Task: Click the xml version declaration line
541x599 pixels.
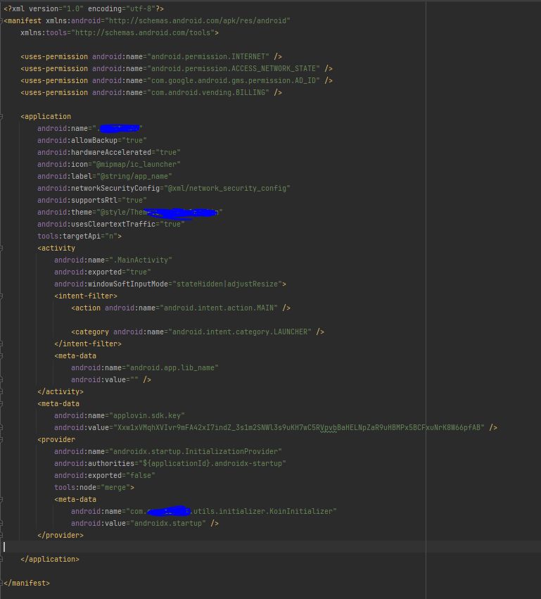Action: 84,8
